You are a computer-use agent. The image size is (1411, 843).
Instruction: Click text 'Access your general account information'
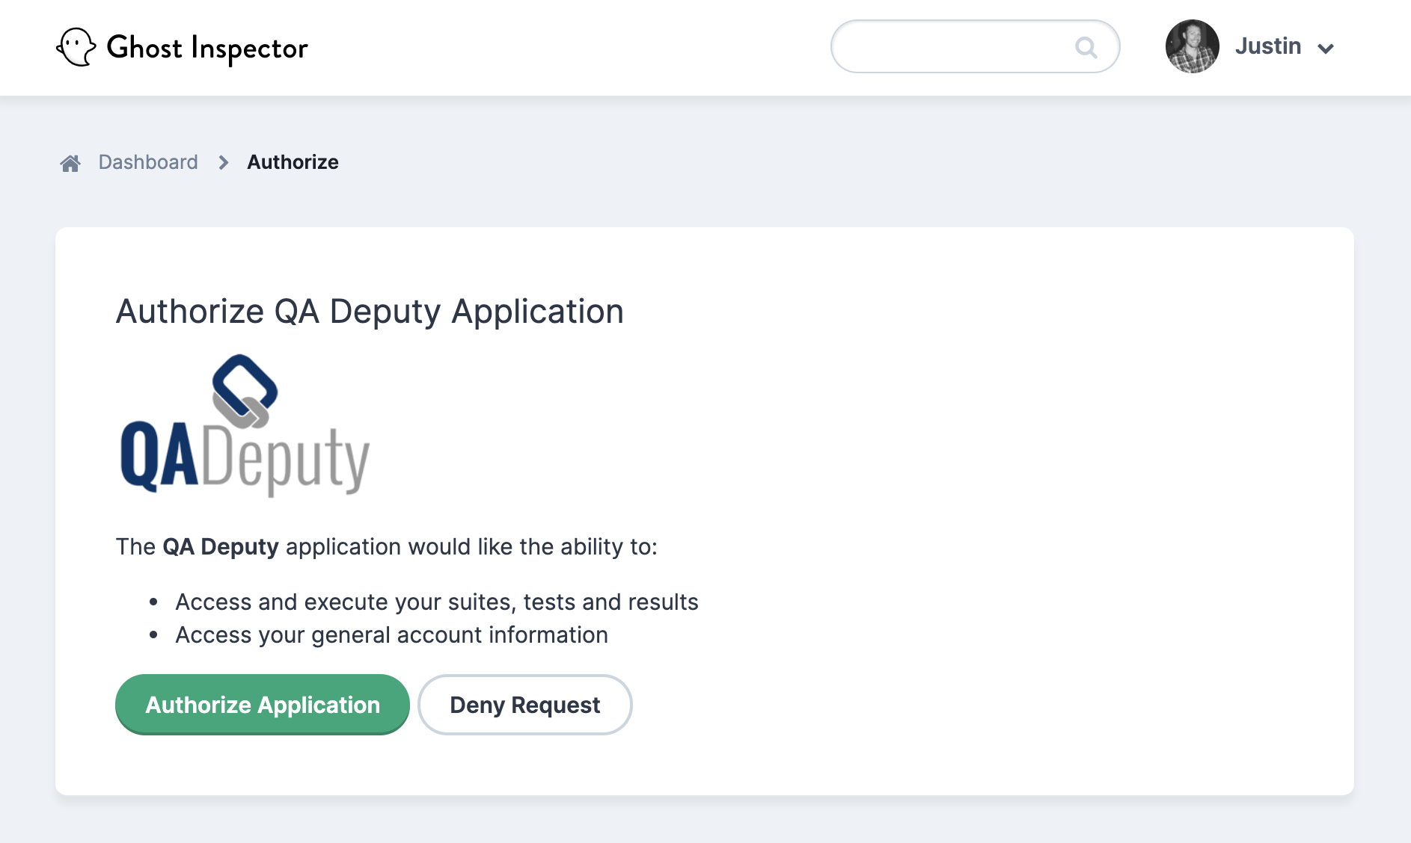(x=391, y=634)
